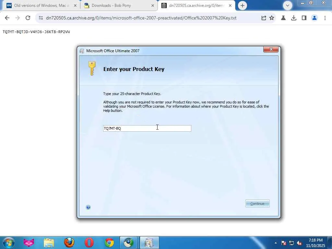
Task: Select the active browser taskbar button
Action: point(129,243)
